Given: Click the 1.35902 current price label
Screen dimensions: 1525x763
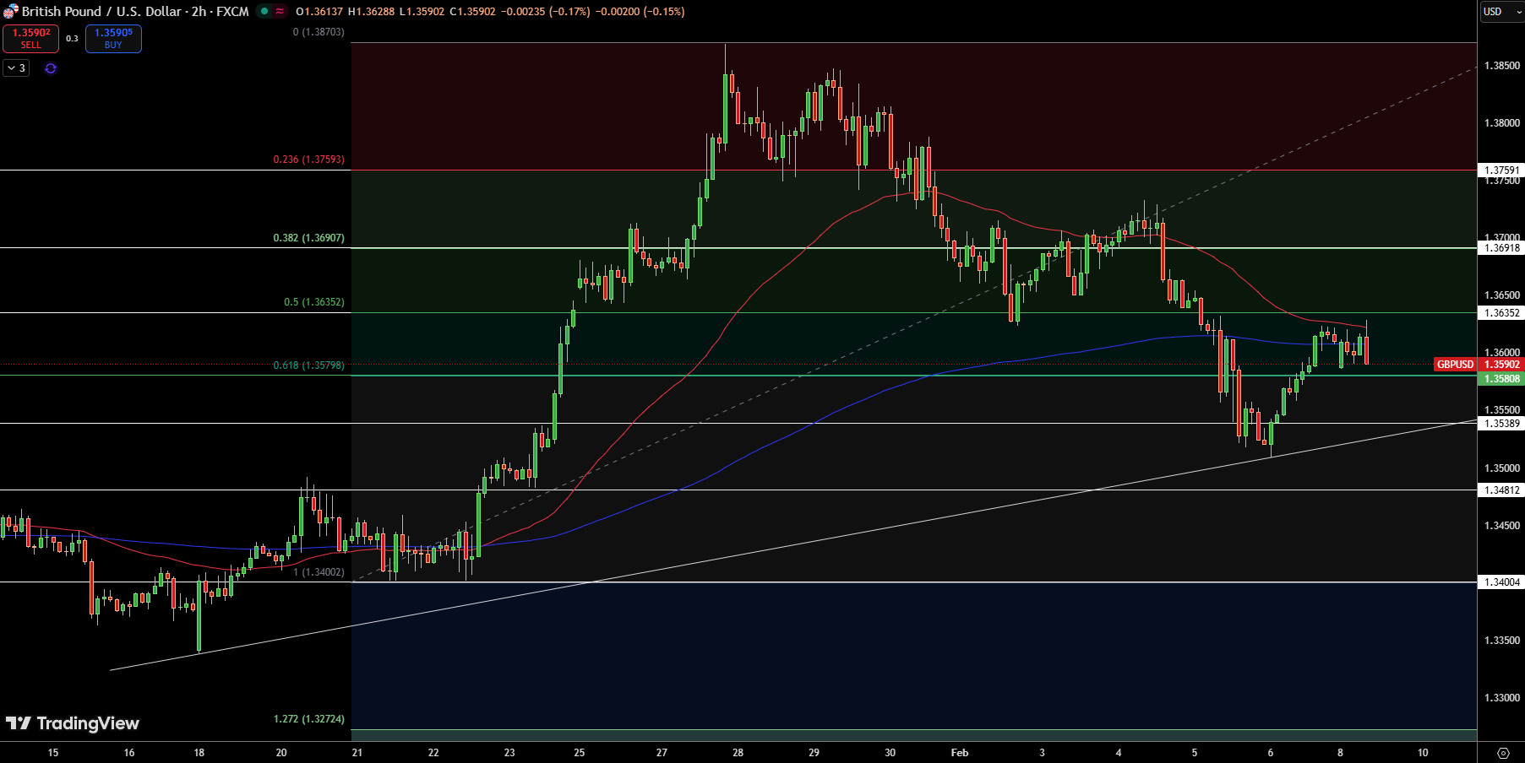Looking at the screenshot, I should pyautogui.click(x=1501, y=365).
